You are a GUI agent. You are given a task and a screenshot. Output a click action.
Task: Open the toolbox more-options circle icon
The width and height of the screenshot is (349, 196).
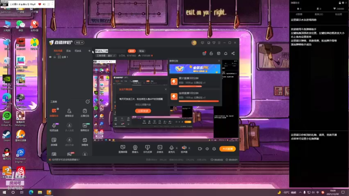pyautogui.click(x=88, y=101)
